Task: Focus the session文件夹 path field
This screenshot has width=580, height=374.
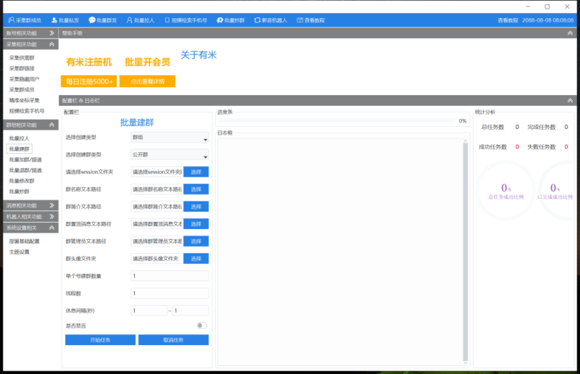Action: (157, 172)
